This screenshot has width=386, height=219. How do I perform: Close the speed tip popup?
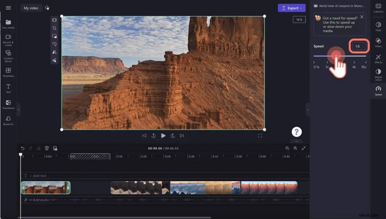coord(361,17)
